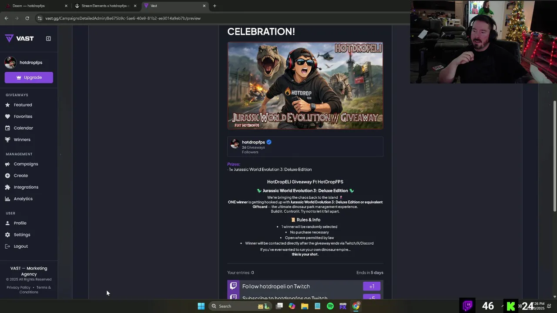Image resolution: width=557 pixels, height=313 pixels.
Task: Click the browser Back arrow
Action: tap(6, 18)
